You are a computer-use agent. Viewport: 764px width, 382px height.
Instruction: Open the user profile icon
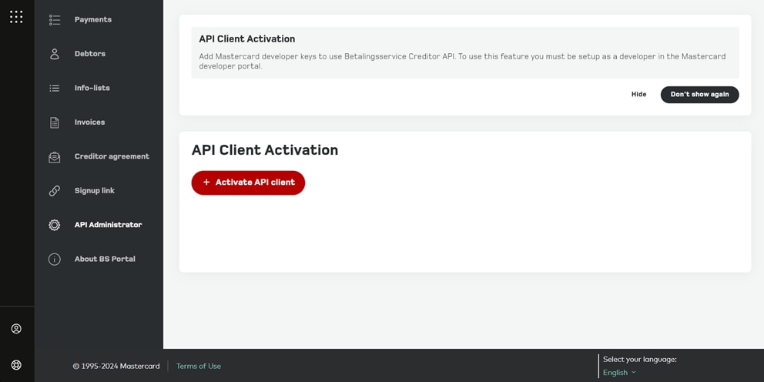[x=16, y=329]
